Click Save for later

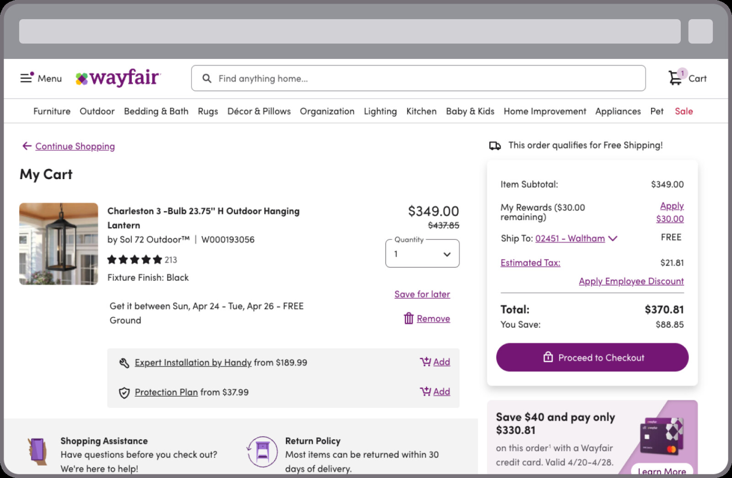pyautogui.click(x=422, y=294)
